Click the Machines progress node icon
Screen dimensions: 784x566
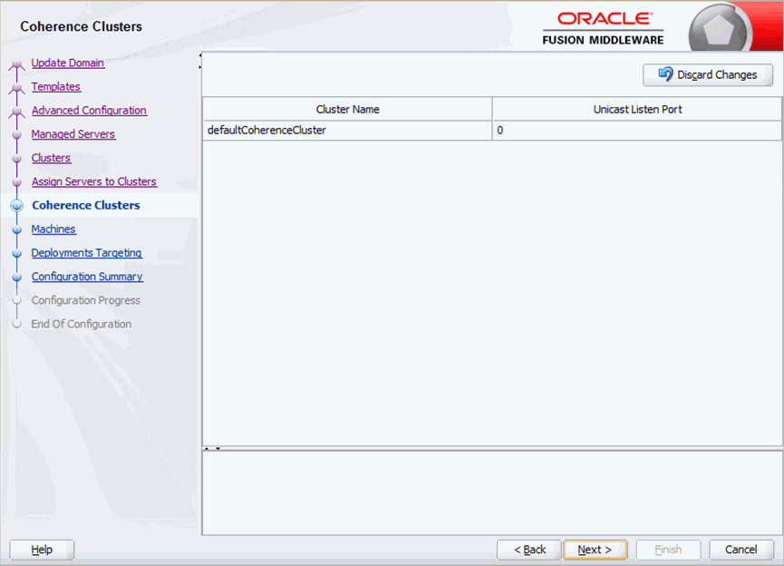point(17,229)
